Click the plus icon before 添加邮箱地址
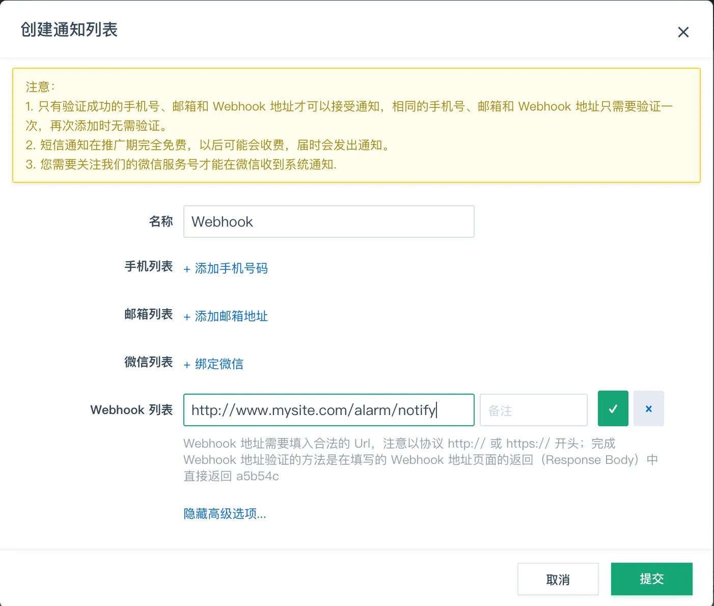This screenshot has height=606, width=714. click(x=187, y=317)
